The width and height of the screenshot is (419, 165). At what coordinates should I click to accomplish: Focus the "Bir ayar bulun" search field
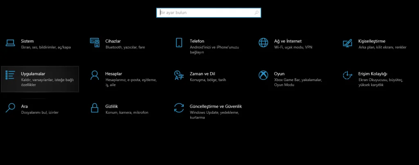pos(205,13)
